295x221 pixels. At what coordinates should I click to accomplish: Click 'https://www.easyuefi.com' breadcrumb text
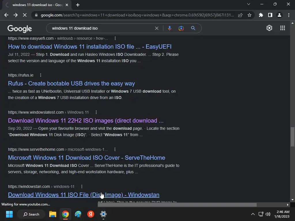point(31,38)
